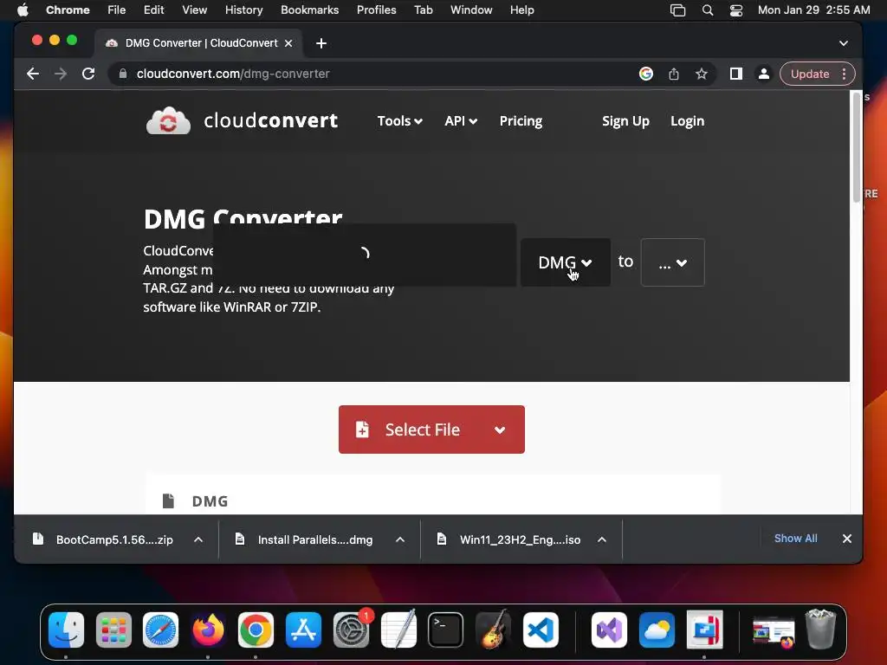Click Show All downloads
Viewport: 887px width, 665px height.
click(x=795, y=539)
